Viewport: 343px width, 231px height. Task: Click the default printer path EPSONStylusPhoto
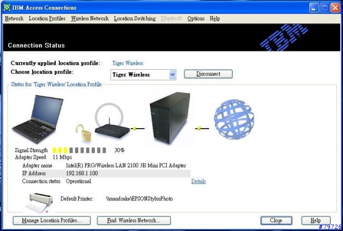tap(139, 199)
